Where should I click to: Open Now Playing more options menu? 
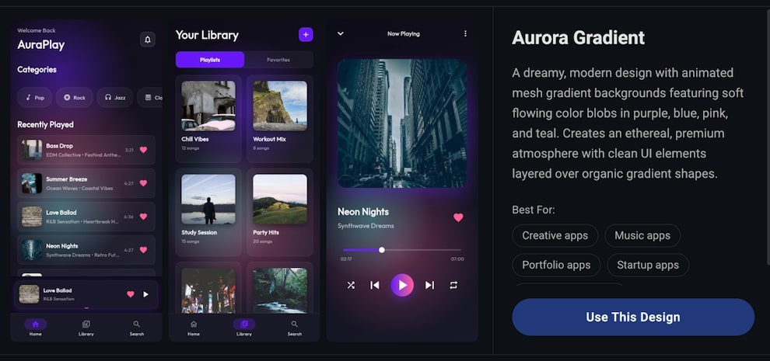465,34
